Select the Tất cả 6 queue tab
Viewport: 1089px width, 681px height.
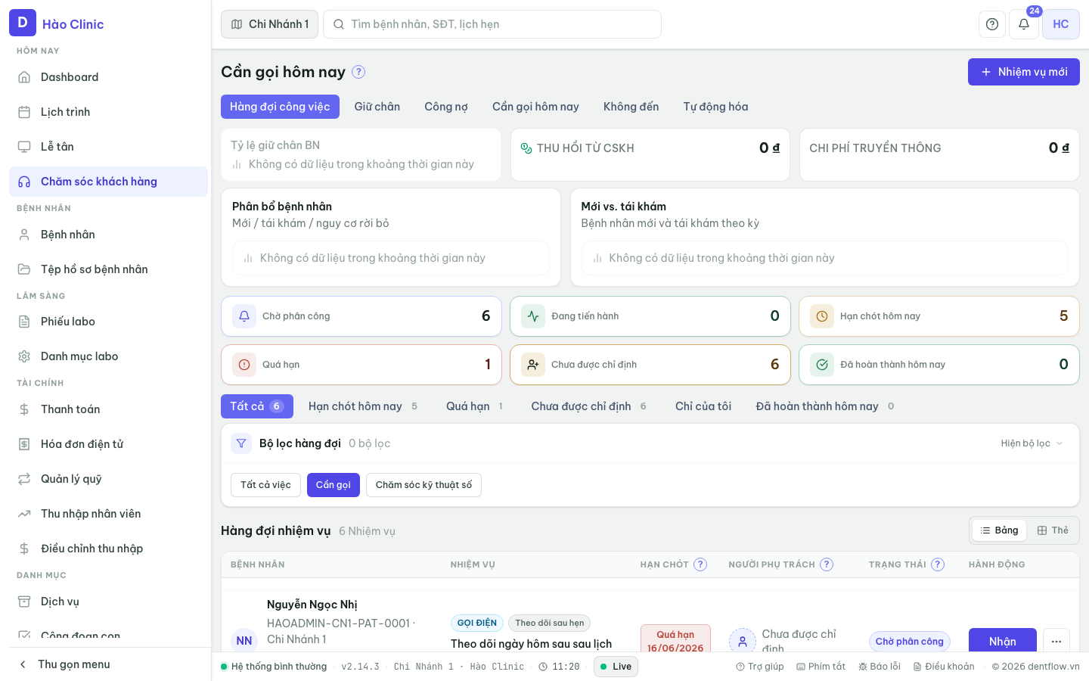[x=257, y=406]
